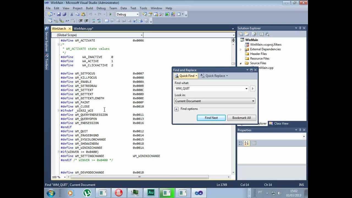
Task: Click the WM_QUIT define line
Action: (x=102, y=131)
